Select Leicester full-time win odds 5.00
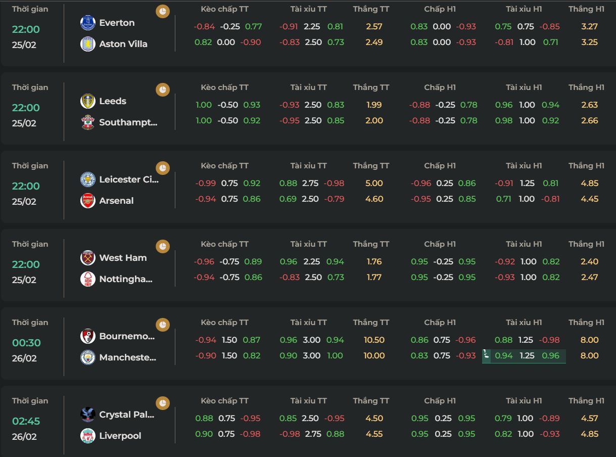 tap(374, 183)
